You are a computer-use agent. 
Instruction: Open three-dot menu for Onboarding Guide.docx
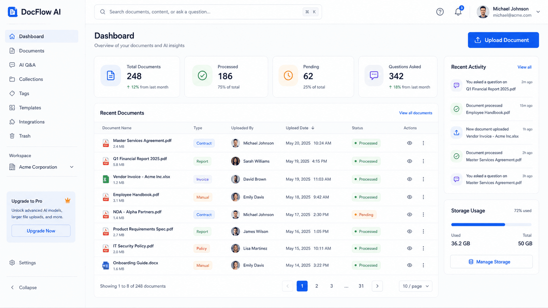pyautogui.click(x=423, y=265)
